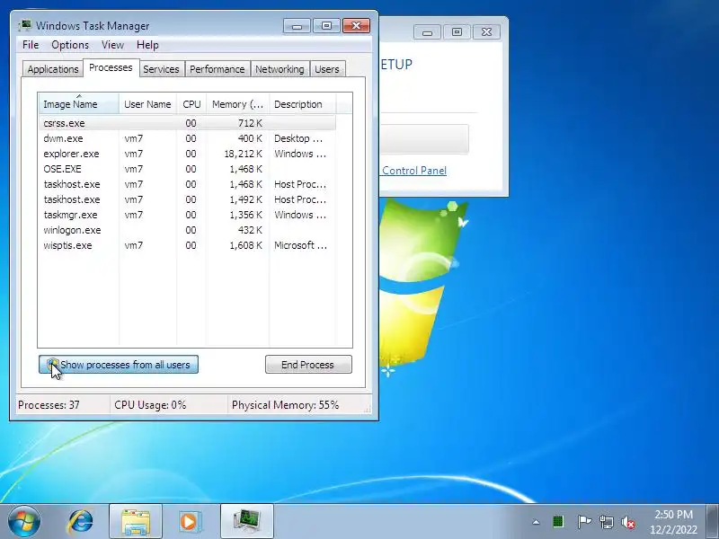Click the Show desktop strip
Screen dimensions: 719x539
coord(713,522)
